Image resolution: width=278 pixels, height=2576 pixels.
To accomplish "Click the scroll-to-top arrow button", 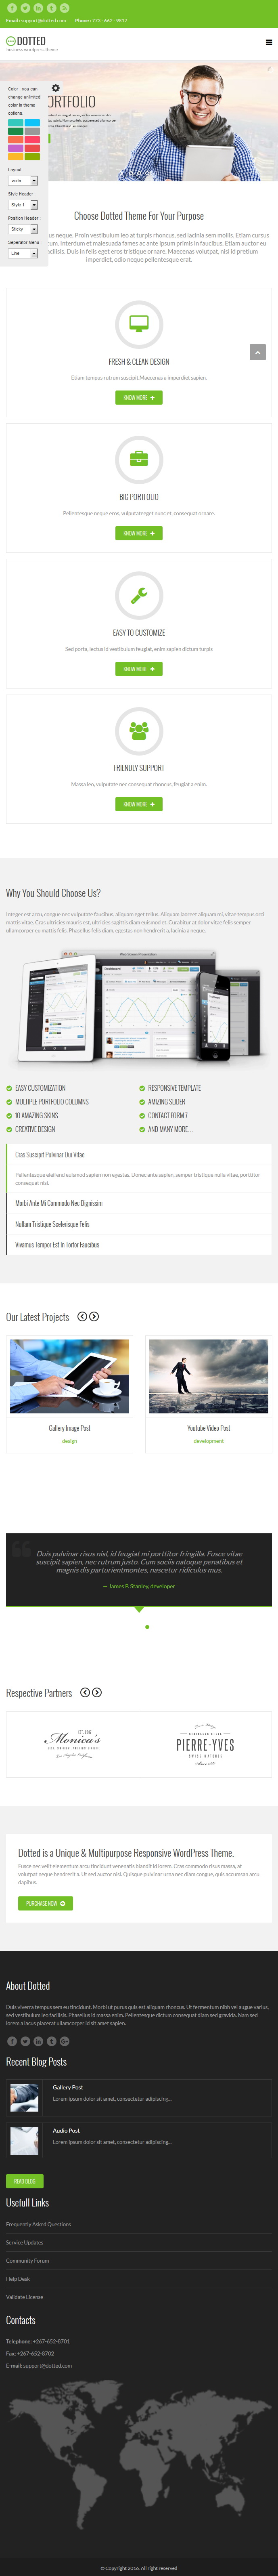I will tap(257, 352).
